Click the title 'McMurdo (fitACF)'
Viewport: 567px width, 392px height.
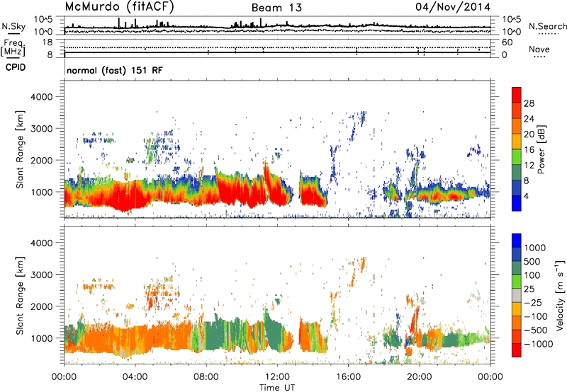(x=119, y=7)
